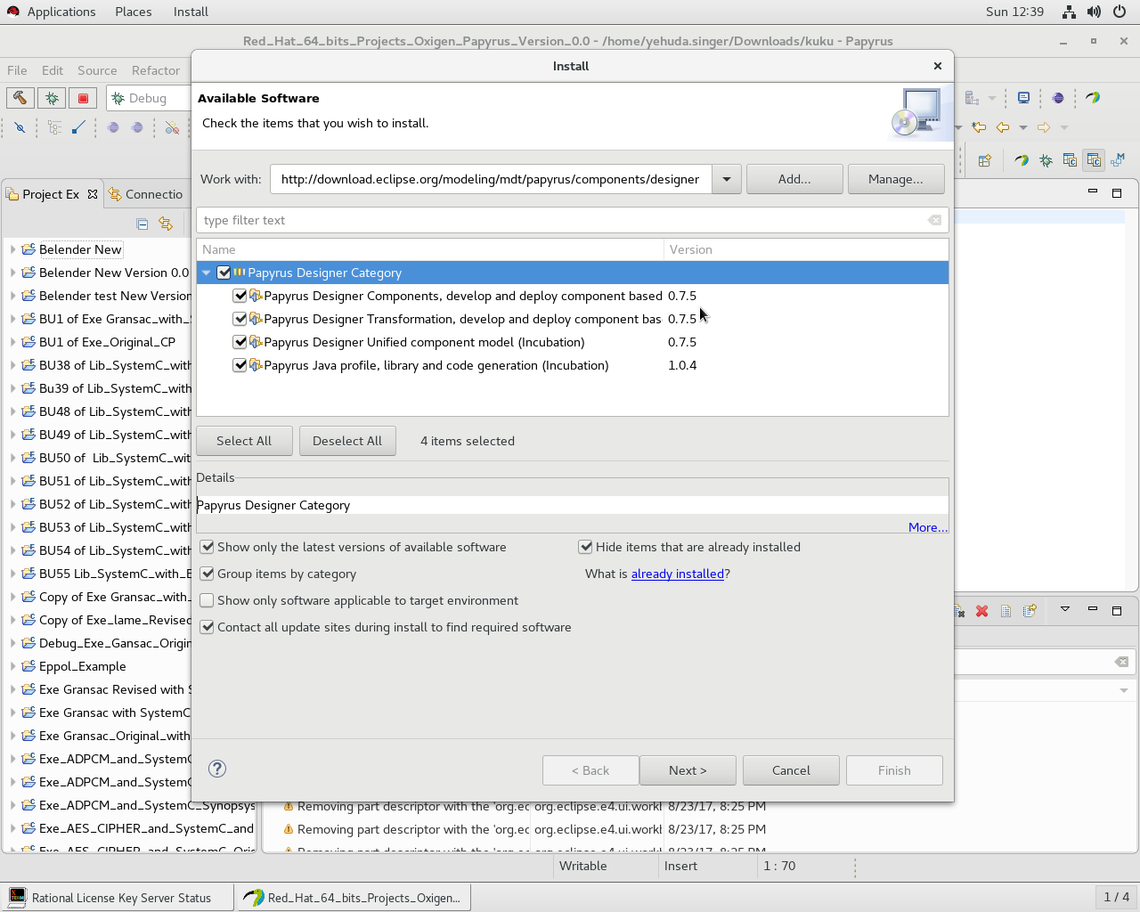Screen dimensions: 1140x912
Task: Expand the Eppol_Example project
Action: click(12, 666)
